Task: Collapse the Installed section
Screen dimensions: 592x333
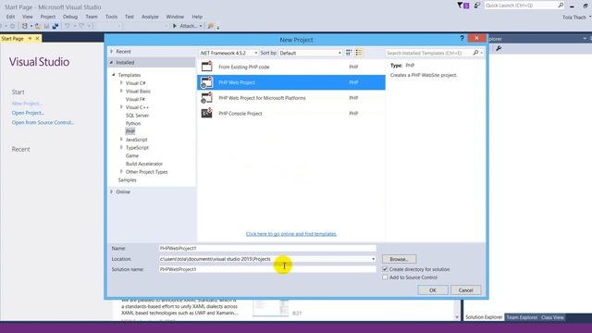Action: coord(111,62)
